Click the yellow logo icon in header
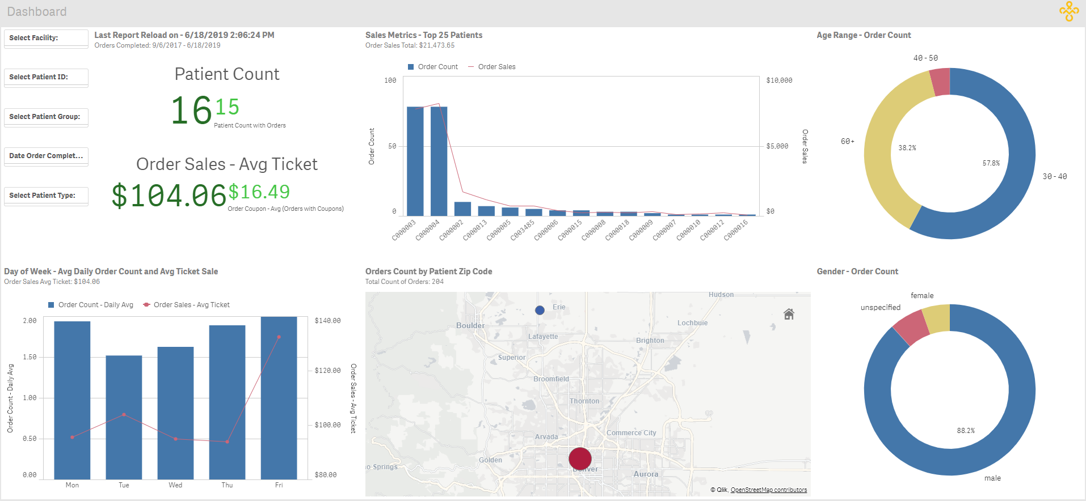The width and height of the screenshot is (1086, 501). click(x=1068, y=11)
